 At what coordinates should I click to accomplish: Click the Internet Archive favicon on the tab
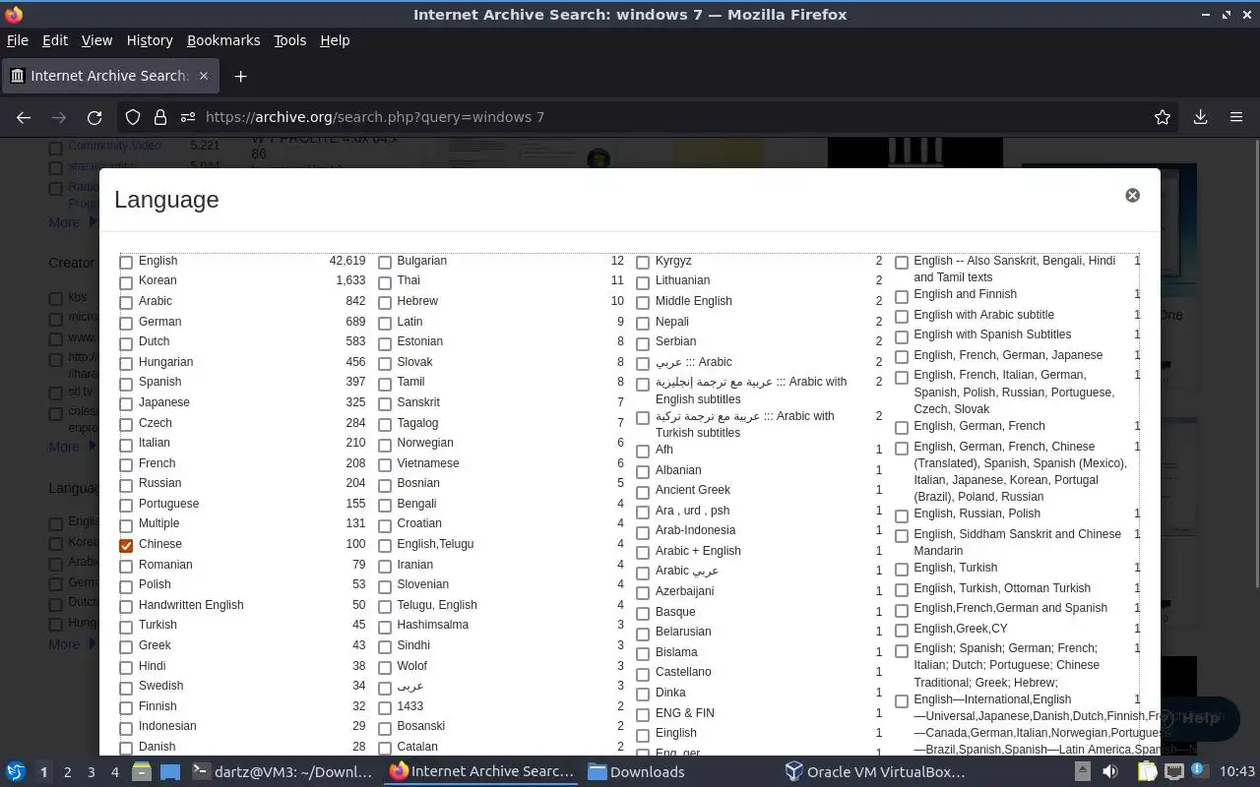(17, 76)
